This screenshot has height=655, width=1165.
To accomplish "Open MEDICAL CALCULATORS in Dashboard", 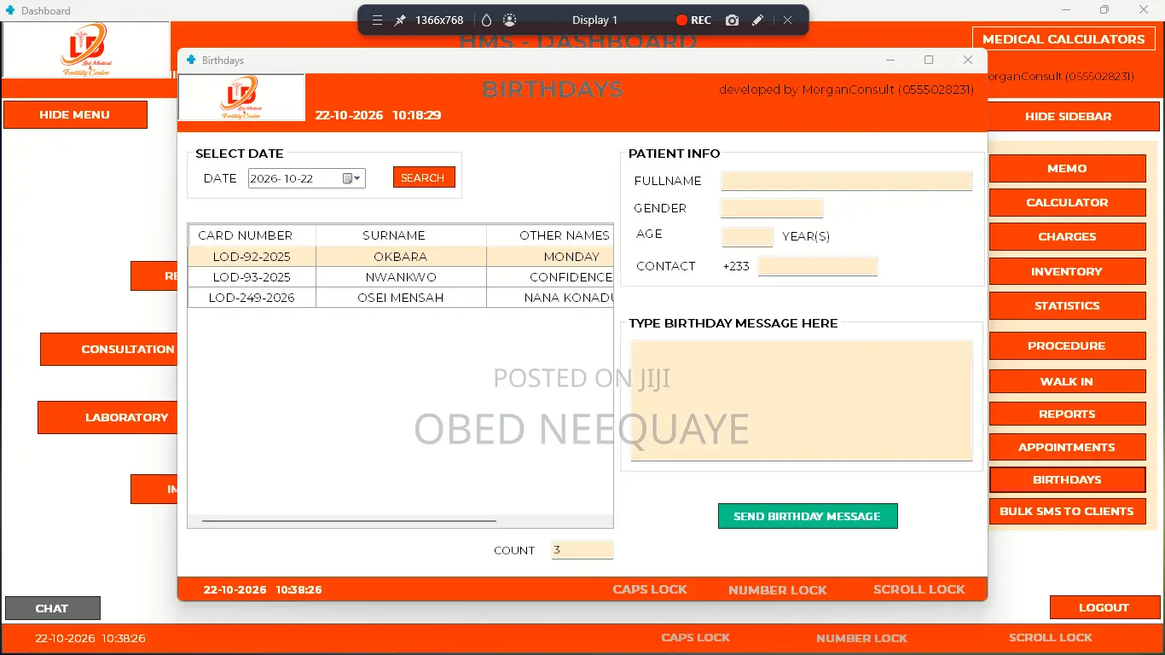I will 1064,38.
